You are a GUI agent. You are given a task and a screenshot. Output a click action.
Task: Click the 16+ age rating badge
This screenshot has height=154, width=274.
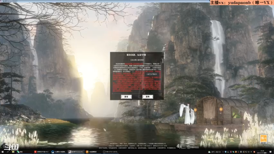[x=263, y=139]
